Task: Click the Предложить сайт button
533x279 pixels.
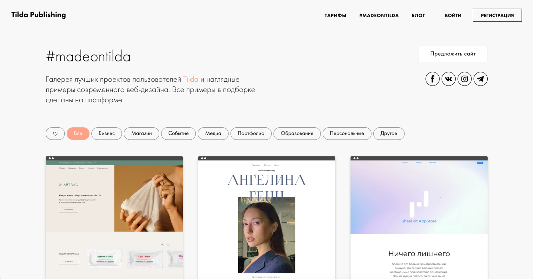Action: click(x=453, y=54)
